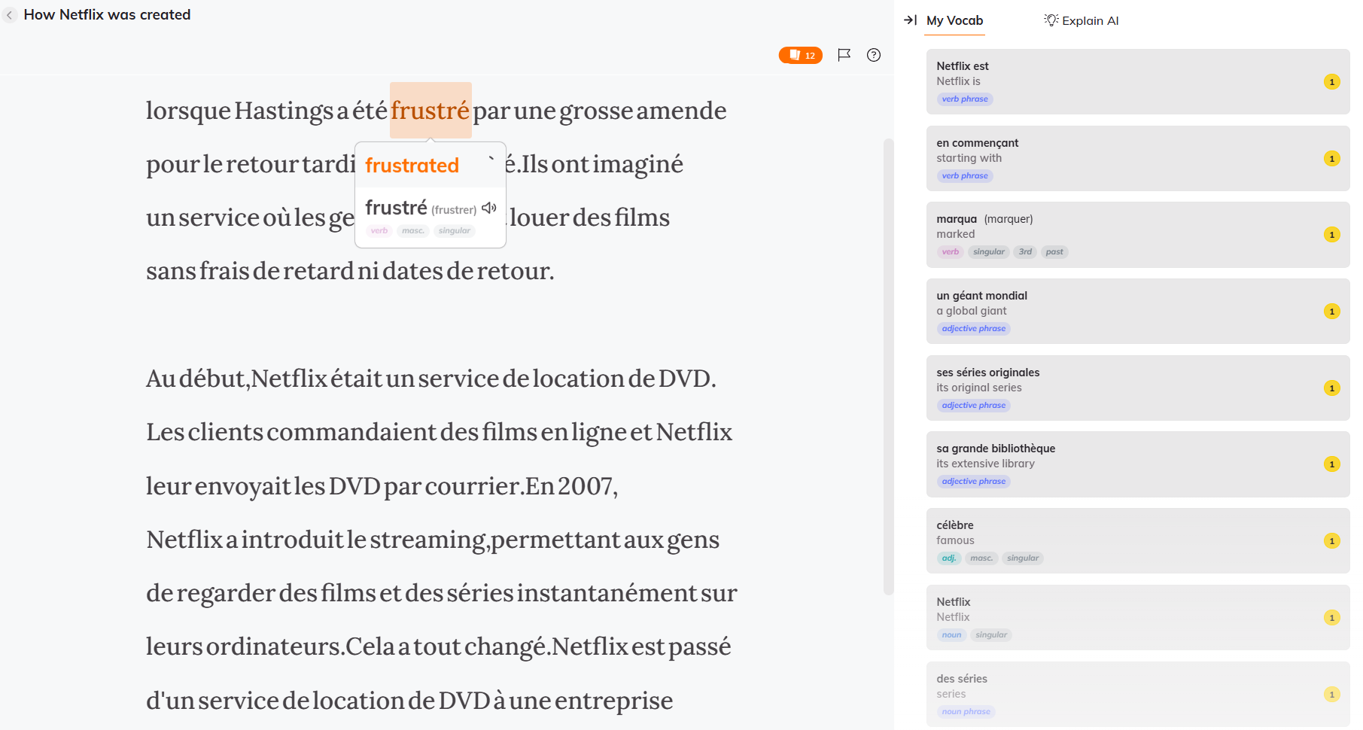This screenshot has height=730, width=1363.
Task: Collapse the vocab sidebar panel
Action: point(910,20)
